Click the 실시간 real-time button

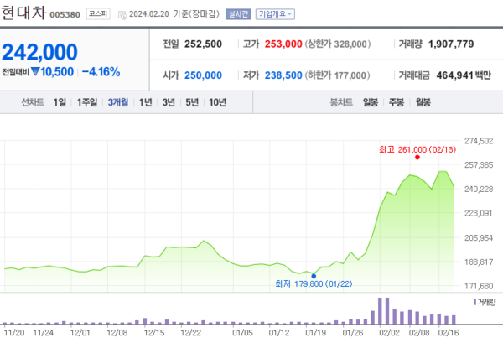click(x=238, y=14)
